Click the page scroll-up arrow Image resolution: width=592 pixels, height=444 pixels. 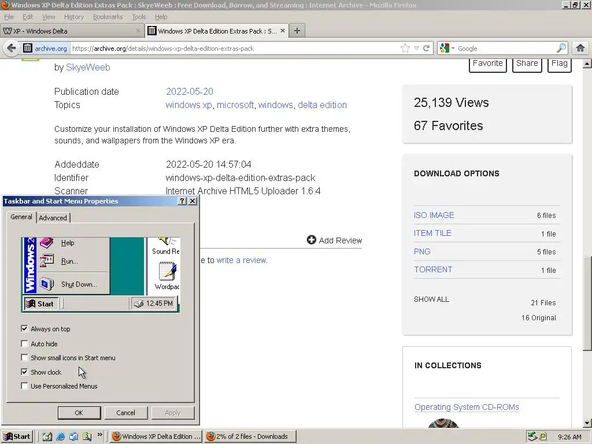(x=587, y=64)
